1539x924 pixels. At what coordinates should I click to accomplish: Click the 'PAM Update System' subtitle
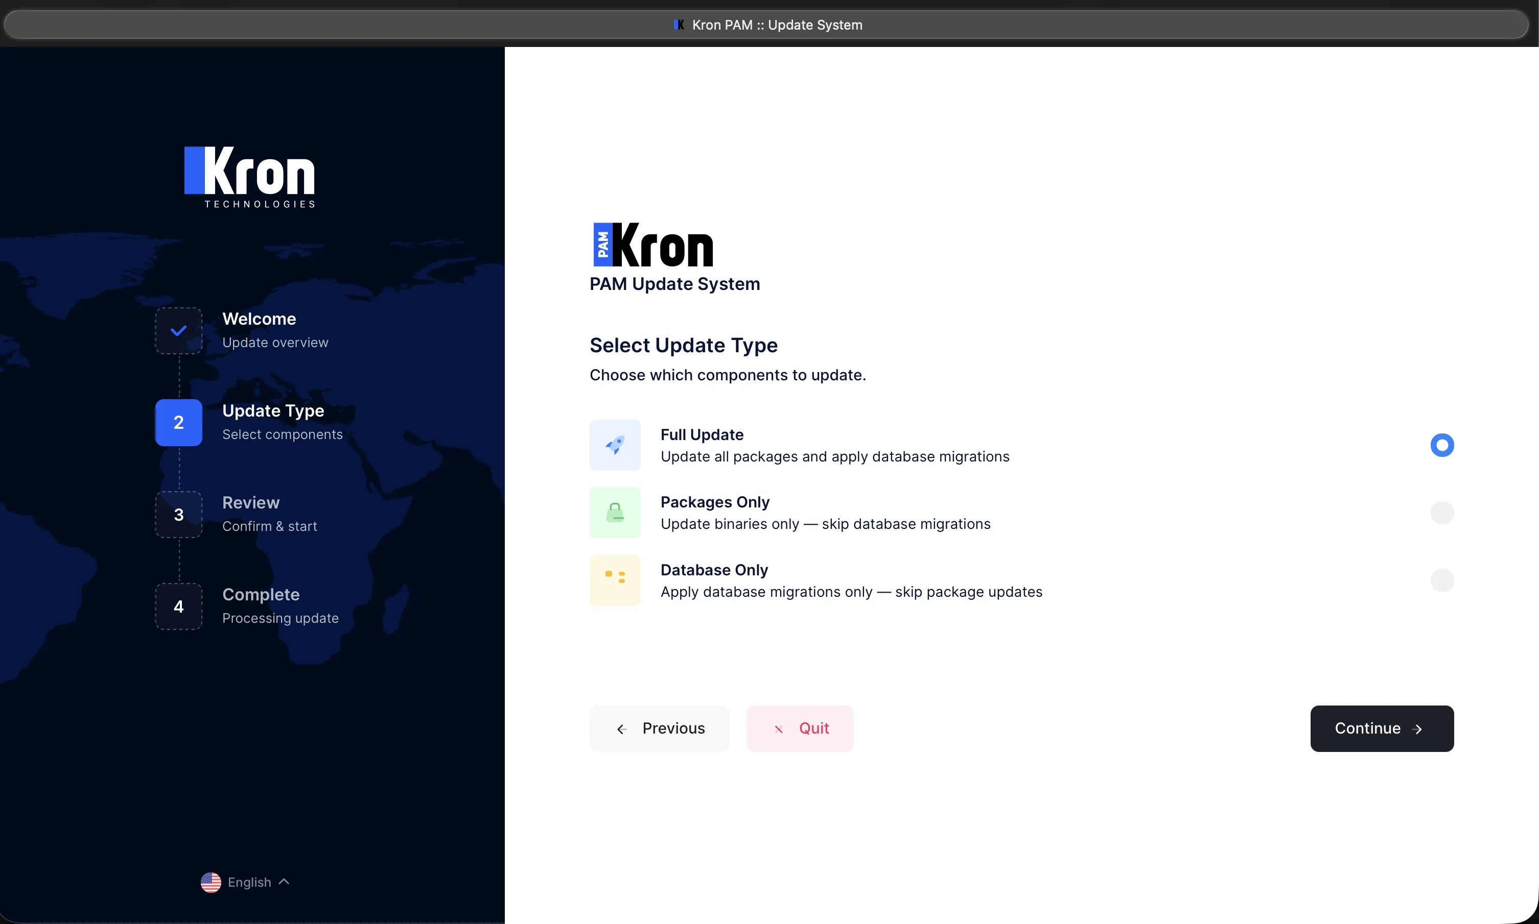(x=675, y=284)
